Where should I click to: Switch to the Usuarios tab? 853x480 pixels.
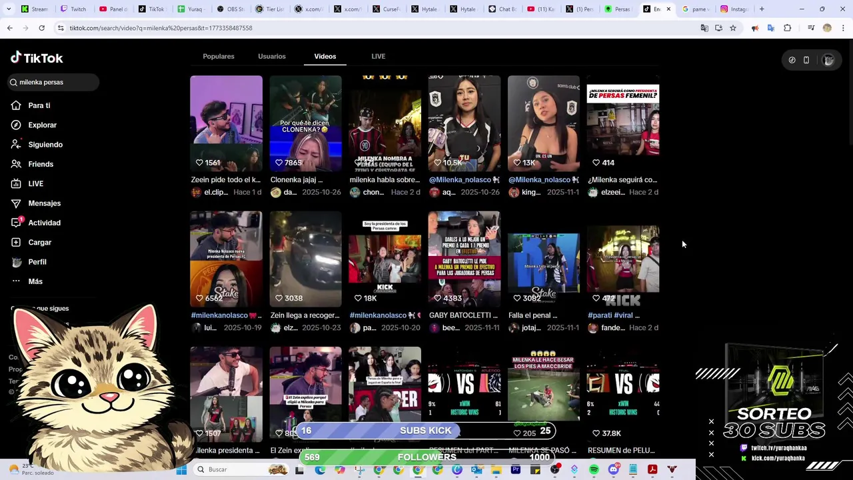pyautogui.click(x=272, y=56)
